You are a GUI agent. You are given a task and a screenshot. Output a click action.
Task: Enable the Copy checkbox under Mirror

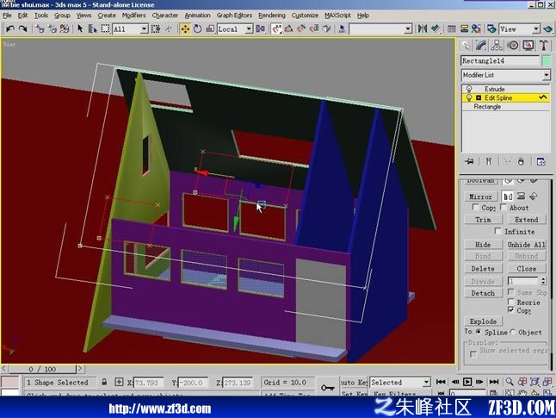pyautogui.click(x=475, y=207)
